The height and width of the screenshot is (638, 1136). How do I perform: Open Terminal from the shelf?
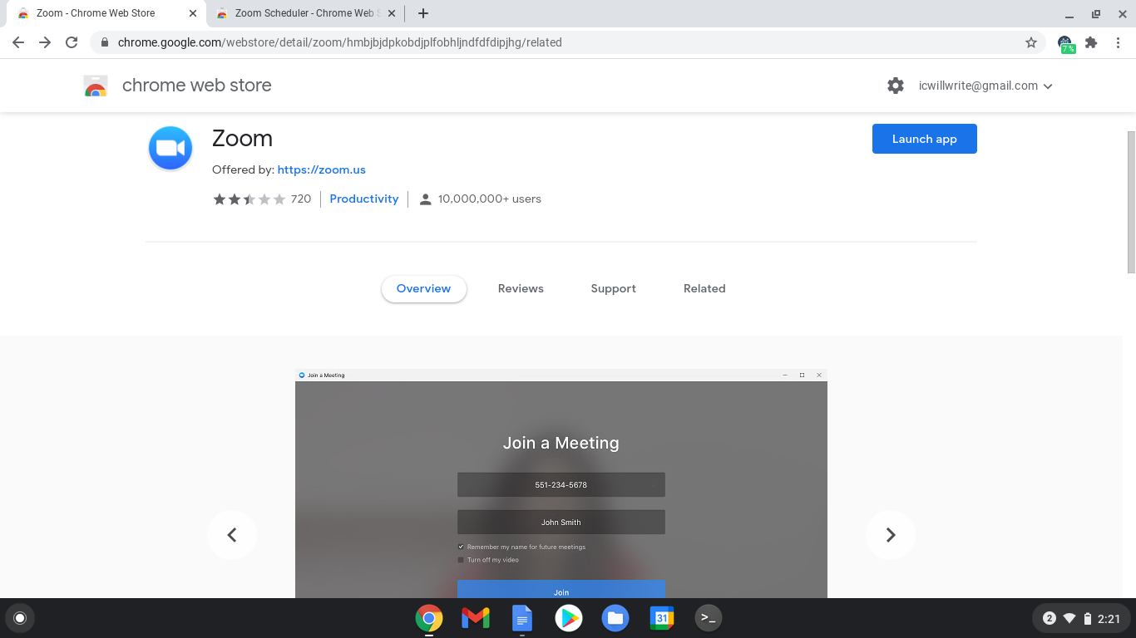click(709, 618)
